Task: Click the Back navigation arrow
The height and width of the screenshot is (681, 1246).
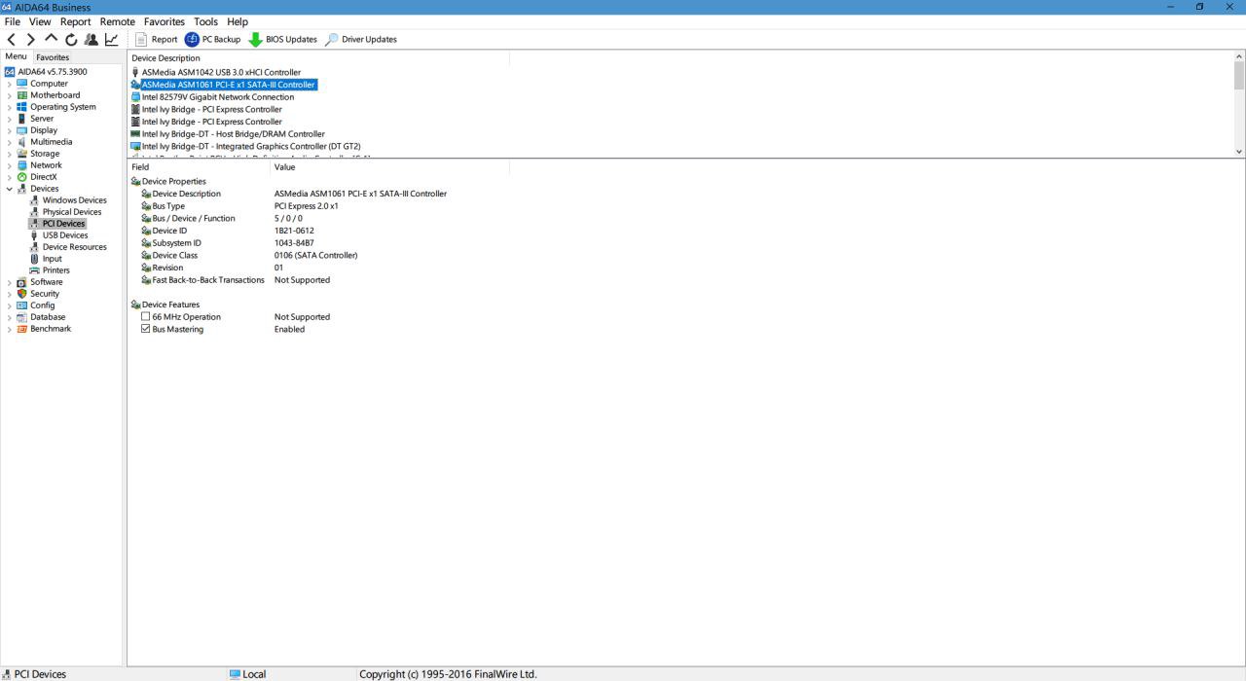Action: tap(12, 40)
